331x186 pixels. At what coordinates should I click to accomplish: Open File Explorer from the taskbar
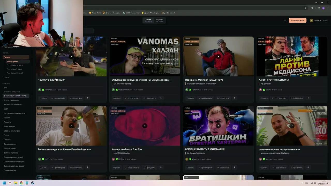(x=16, y=183)
